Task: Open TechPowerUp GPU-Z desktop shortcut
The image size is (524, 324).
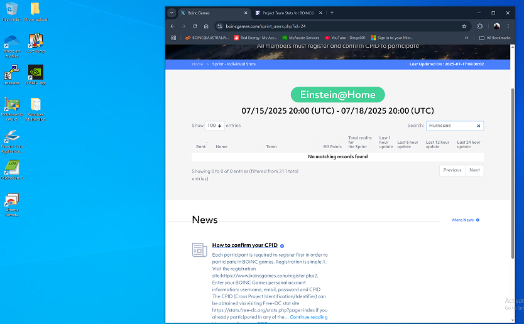Action: point(12,109)
